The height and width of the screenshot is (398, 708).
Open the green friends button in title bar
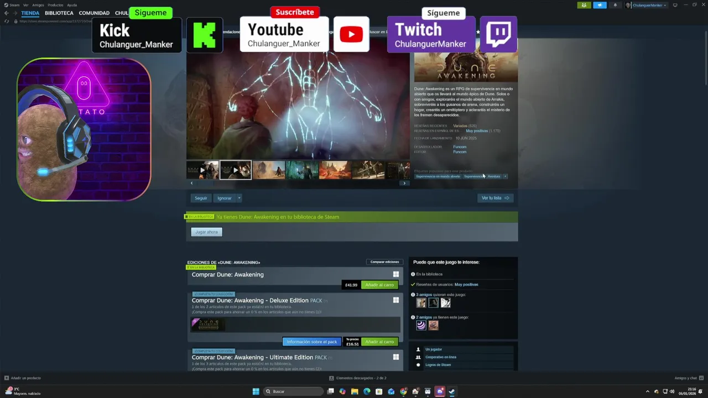pyautogui.click(x=584, y=5)
